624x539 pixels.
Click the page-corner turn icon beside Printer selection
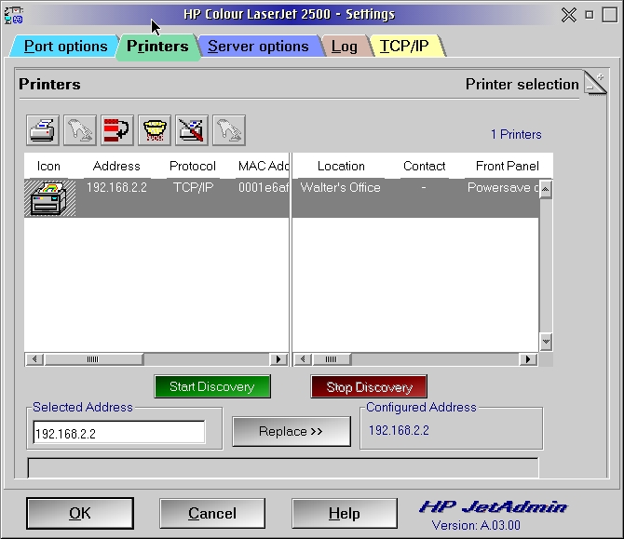(x=595, y=83)
